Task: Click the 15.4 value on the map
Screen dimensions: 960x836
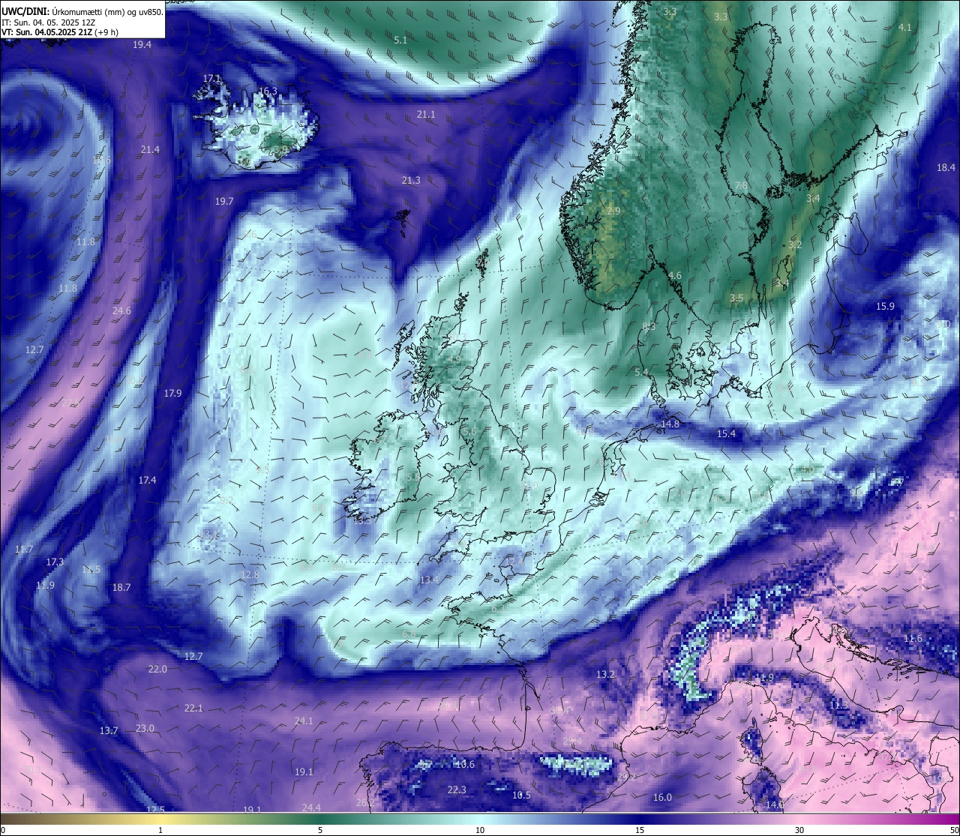Action: (x=726, y=433)
